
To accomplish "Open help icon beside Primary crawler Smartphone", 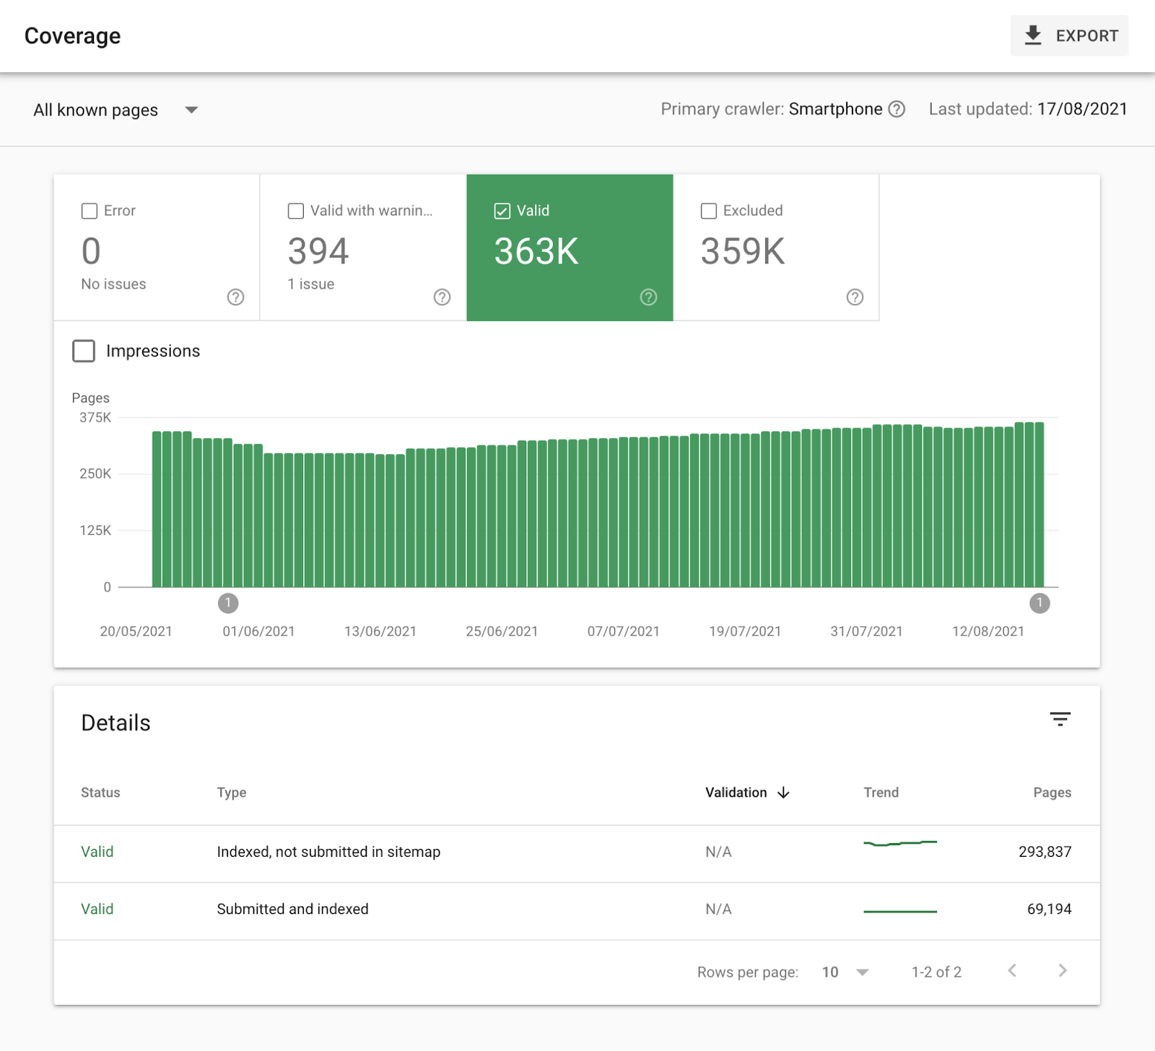I will 897,109.
